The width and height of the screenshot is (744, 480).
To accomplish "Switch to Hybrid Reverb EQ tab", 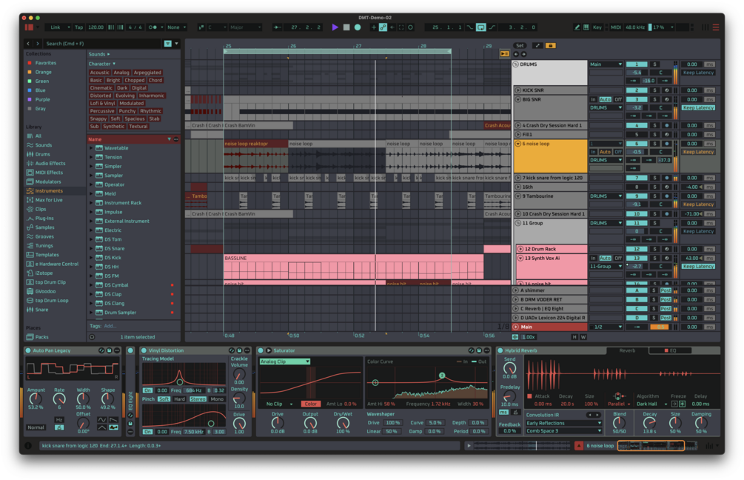I will (x=671, y=351).
